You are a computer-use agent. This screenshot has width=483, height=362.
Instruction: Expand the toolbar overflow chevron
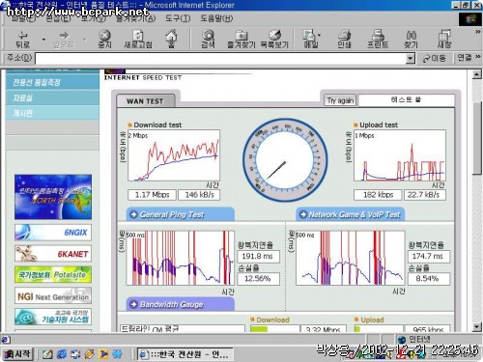478,32
